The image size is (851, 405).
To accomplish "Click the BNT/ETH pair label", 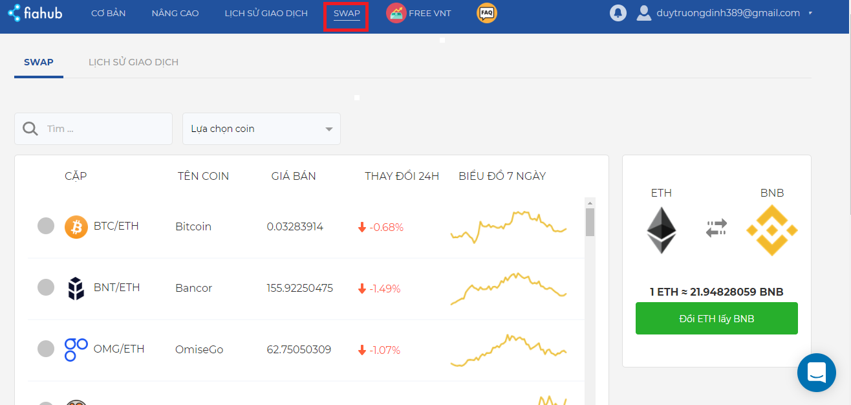I will 117,287.
